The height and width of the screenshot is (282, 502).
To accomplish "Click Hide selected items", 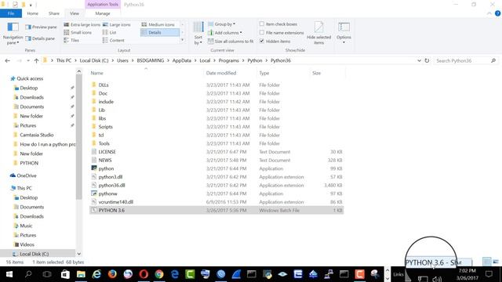I will coord(318,33).
